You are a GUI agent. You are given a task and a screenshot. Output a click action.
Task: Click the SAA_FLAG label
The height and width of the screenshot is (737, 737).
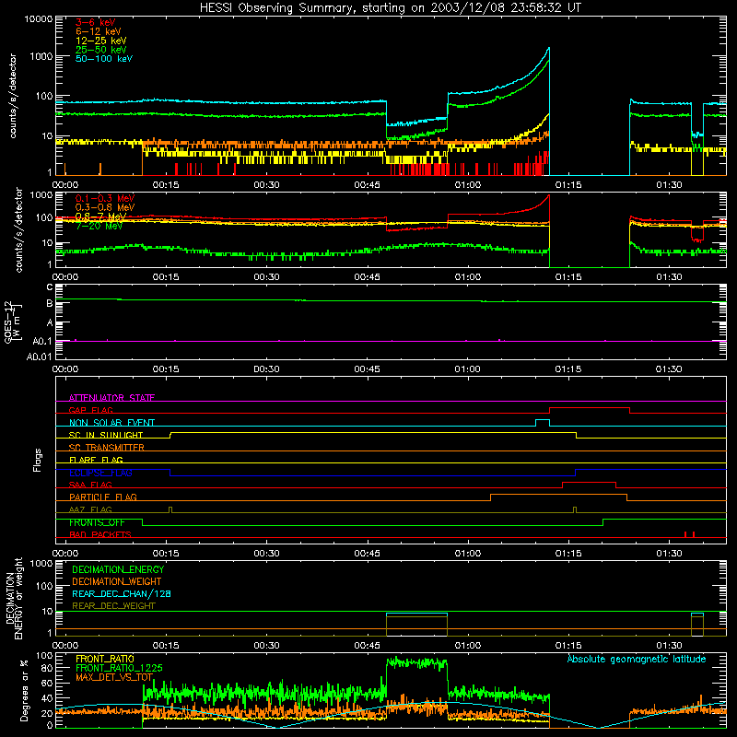click(x=90, y=485)
